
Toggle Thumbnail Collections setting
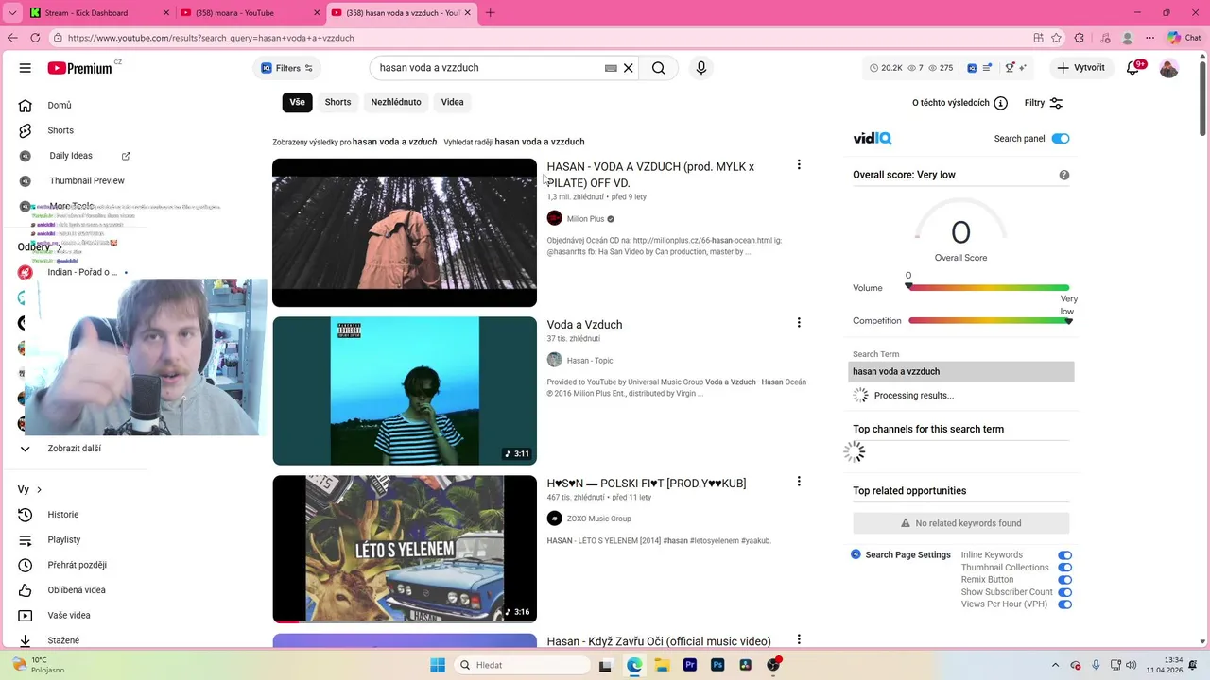click(1065, 568)
